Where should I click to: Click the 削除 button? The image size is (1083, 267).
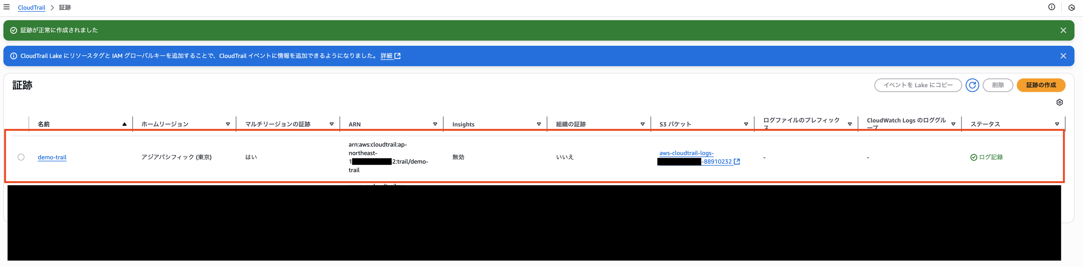(998, 85)
